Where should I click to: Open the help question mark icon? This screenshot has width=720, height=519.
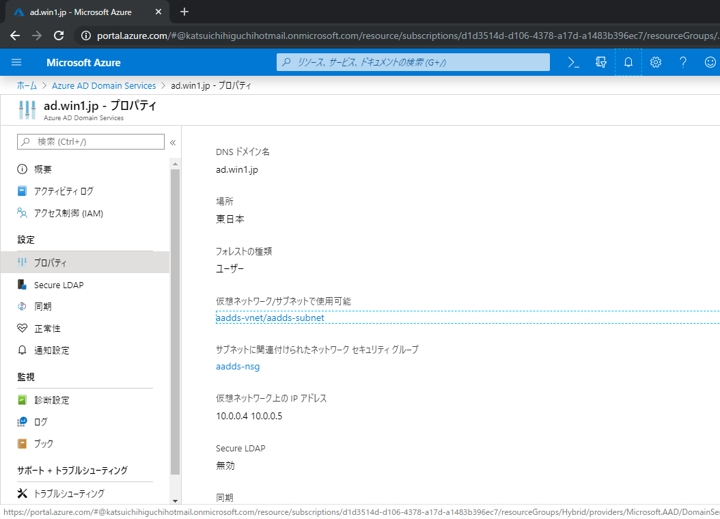point(683,62)
